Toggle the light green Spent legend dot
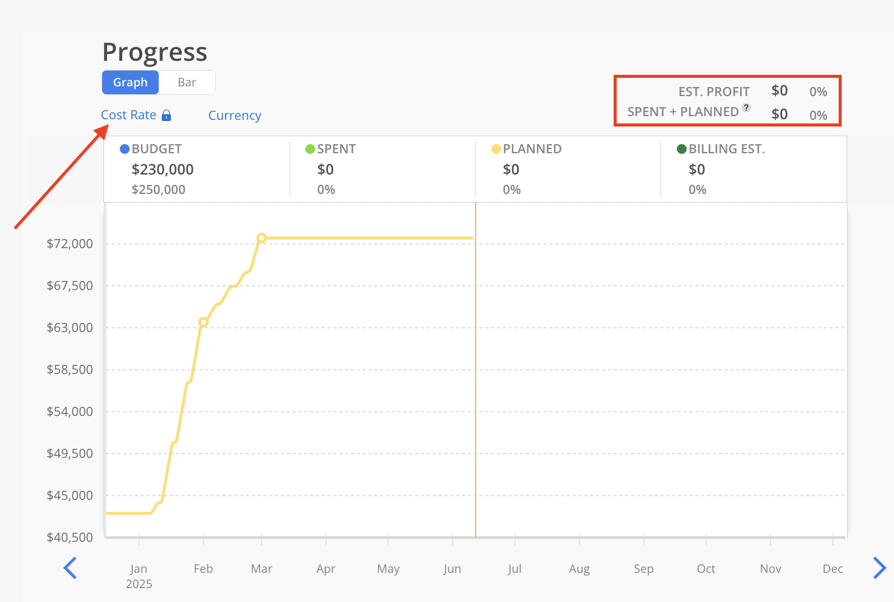This screenshot has width=894, height=602. point(310,149)
